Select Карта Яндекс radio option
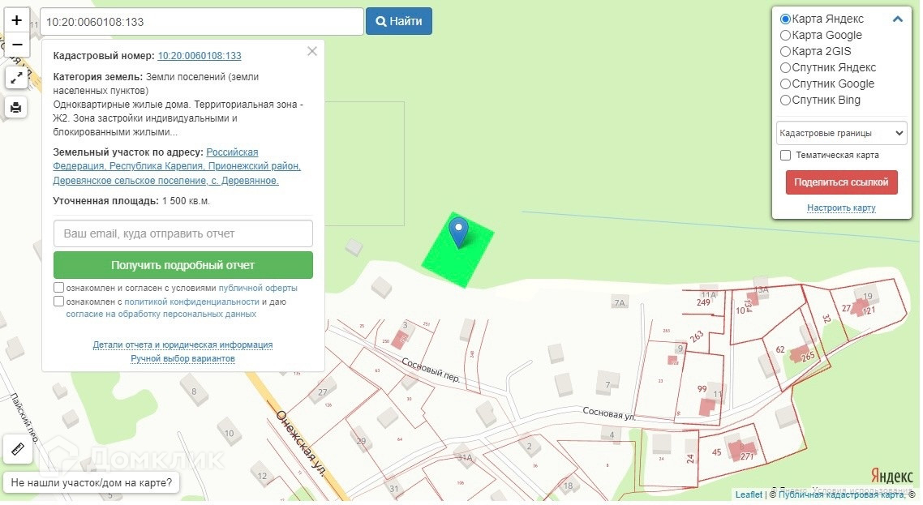The image size is (923, 505). point(785,19)
